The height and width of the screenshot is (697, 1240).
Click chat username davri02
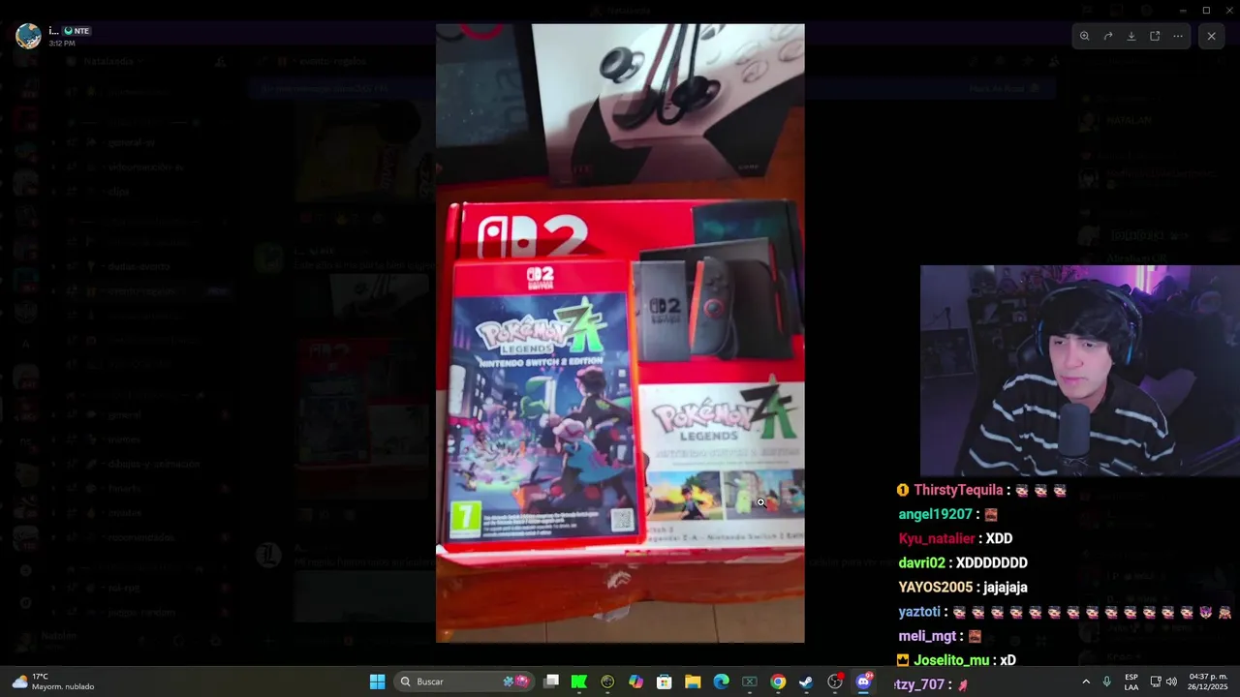(x=921, y=562)
